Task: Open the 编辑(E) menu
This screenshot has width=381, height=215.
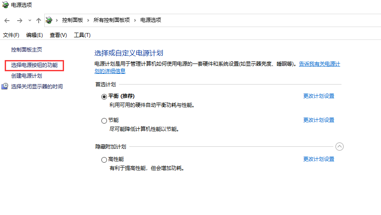Action: (34, 35)
